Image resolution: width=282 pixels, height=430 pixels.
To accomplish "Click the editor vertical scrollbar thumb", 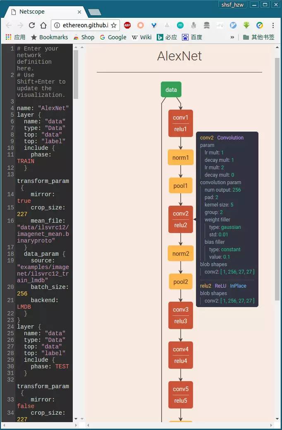I will [x=76, y=74].
